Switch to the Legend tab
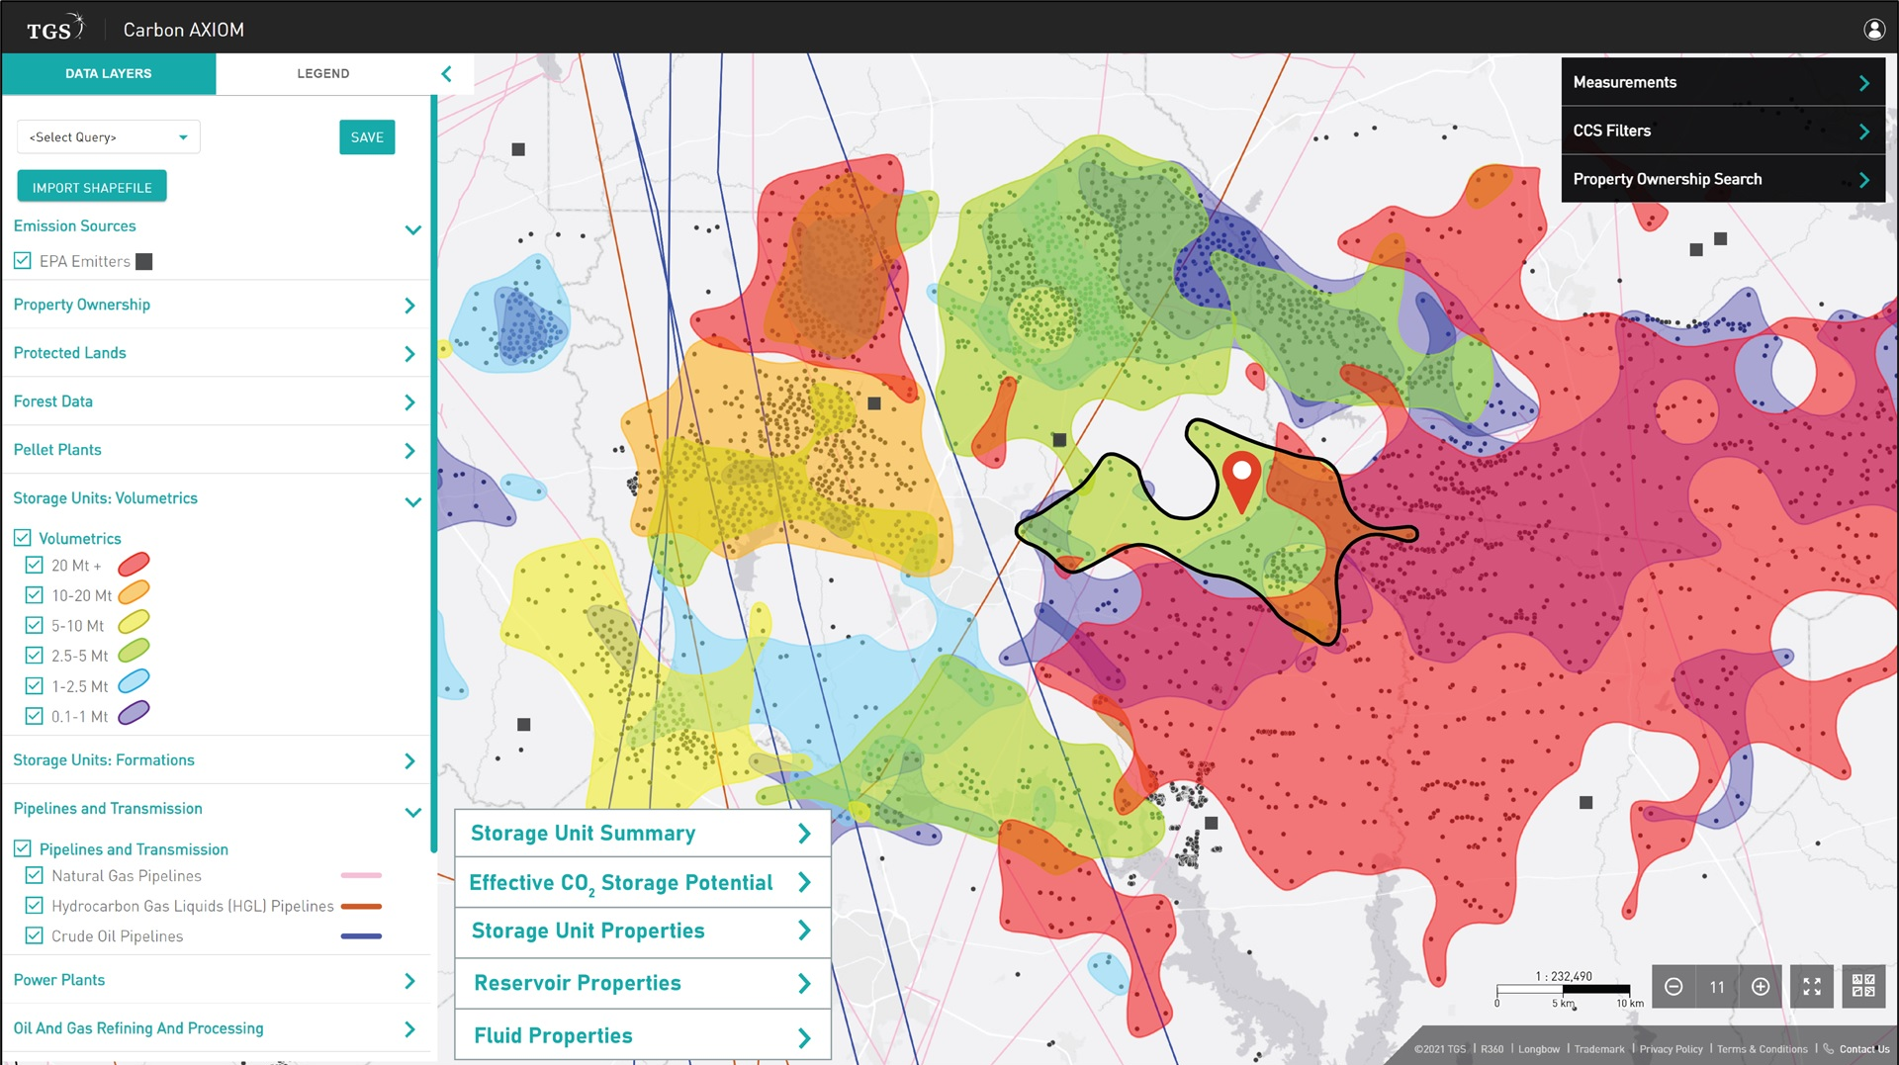The height and width of the screenshot is (1065, 1899). [x=323, y=74]
